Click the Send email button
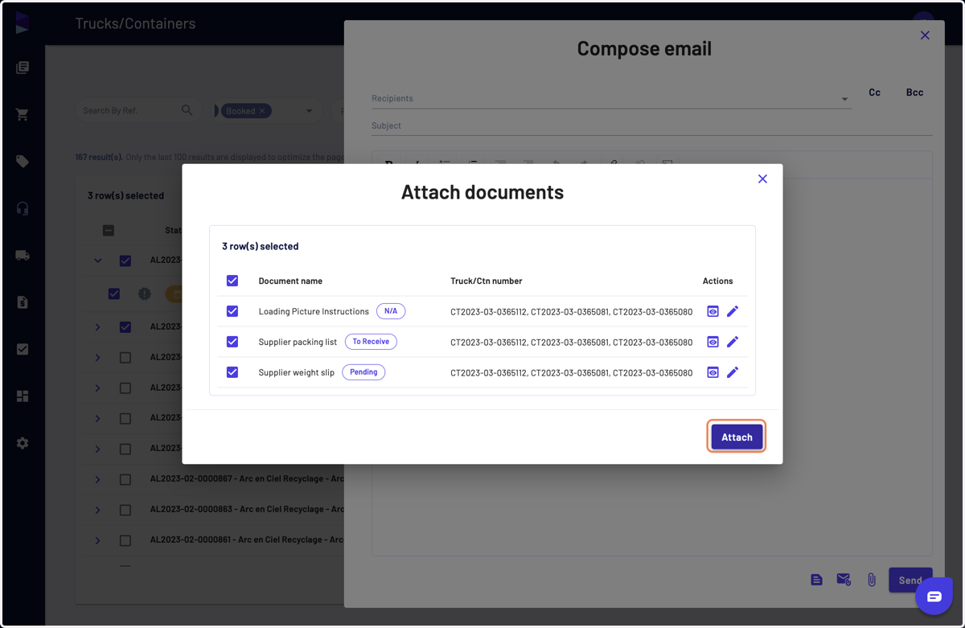 click(910, 580)
